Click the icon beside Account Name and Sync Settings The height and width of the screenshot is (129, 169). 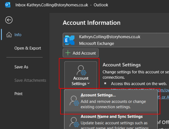(74, 122)
